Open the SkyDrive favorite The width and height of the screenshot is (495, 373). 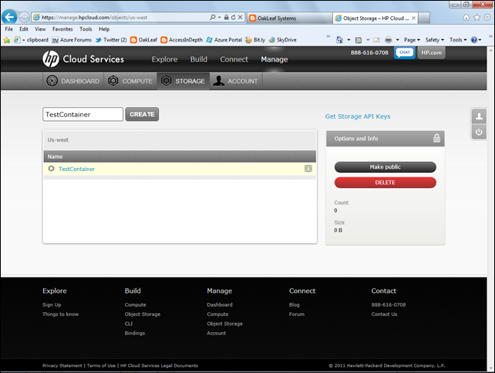pyautogui.click(x=282, y=40)
